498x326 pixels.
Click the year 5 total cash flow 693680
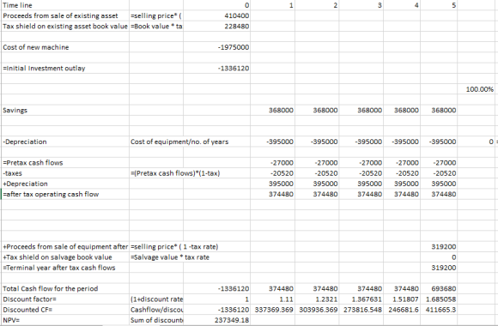(439, 288)
